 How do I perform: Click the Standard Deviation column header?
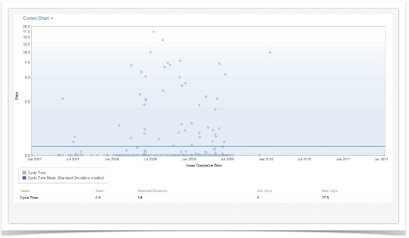152,191
